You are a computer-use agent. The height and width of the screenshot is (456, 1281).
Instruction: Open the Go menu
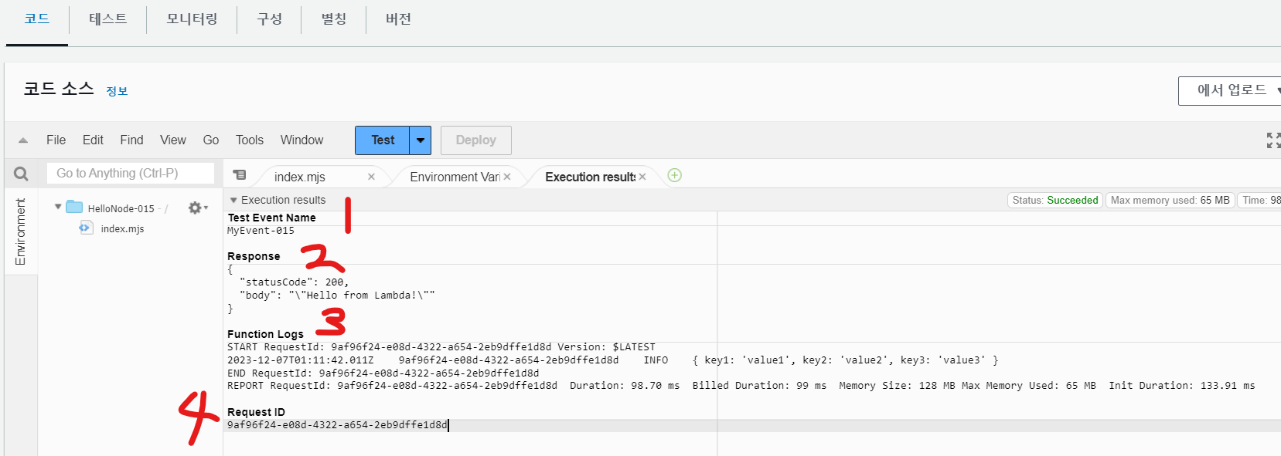coord(211,140)
